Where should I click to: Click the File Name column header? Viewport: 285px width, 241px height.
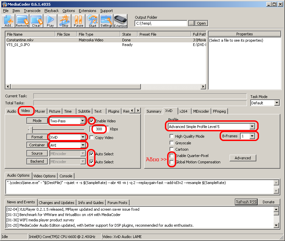point(30,34)
